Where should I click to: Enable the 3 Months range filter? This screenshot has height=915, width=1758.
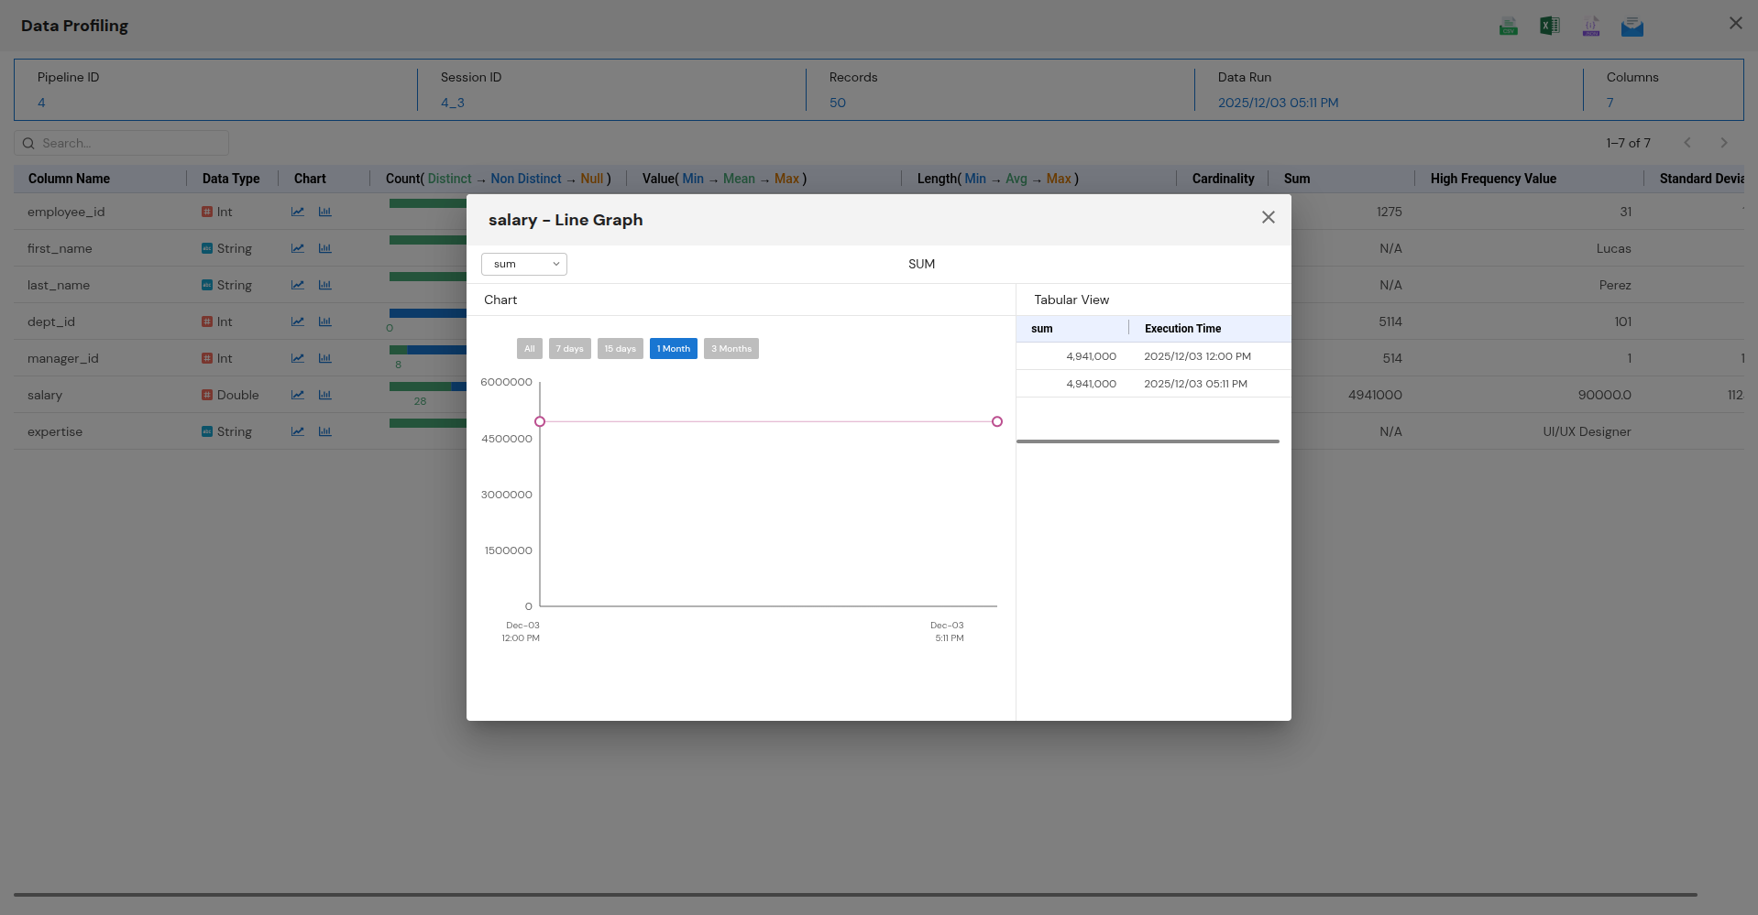point(731,348)
